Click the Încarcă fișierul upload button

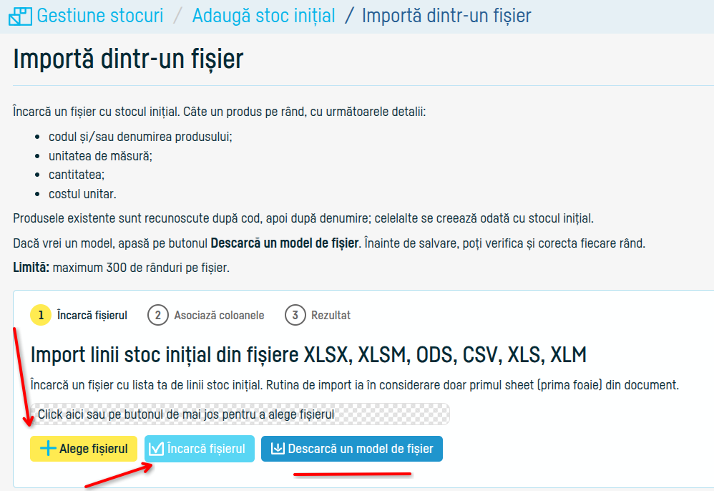[x=200, y=449]
